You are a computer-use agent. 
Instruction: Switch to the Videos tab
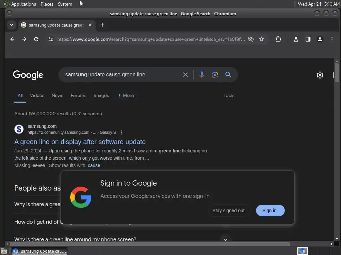point(37,95)
